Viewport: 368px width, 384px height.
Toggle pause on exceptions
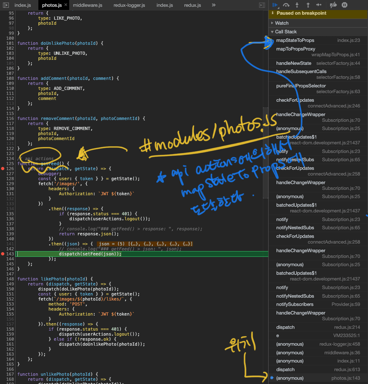click(344, 5)
